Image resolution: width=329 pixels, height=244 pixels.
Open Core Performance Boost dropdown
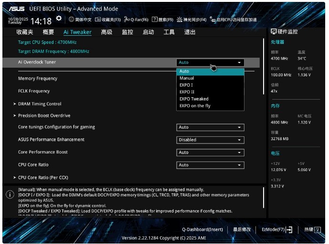[x=210, y=152]
